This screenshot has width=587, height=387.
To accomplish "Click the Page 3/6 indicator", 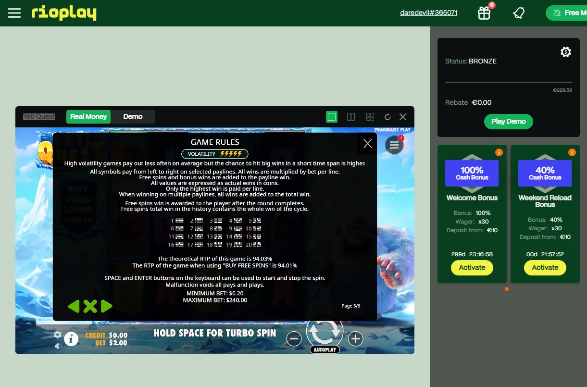I will (350, 306).
